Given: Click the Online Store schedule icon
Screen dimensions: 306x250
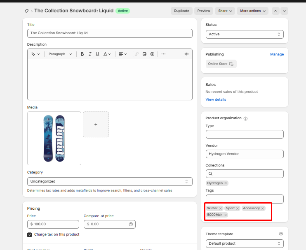Looking at the screenshot, I should pos(231,64).
